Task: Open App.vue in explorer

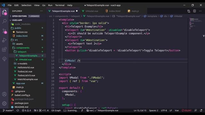Action: [28, 83]
